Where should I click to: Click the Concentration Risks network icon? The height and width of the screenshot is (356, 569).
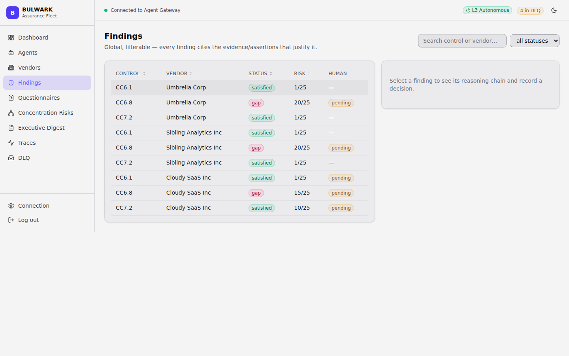[11, 113]
